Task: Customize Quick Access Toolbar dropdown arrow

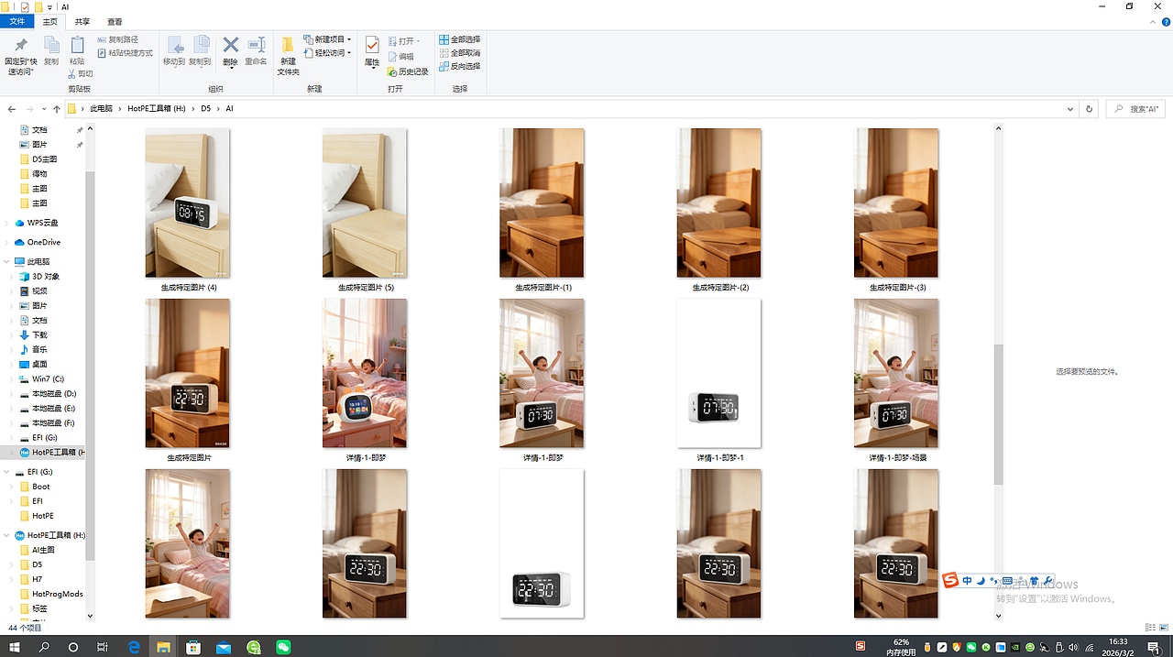Action: tap(50, 7)
